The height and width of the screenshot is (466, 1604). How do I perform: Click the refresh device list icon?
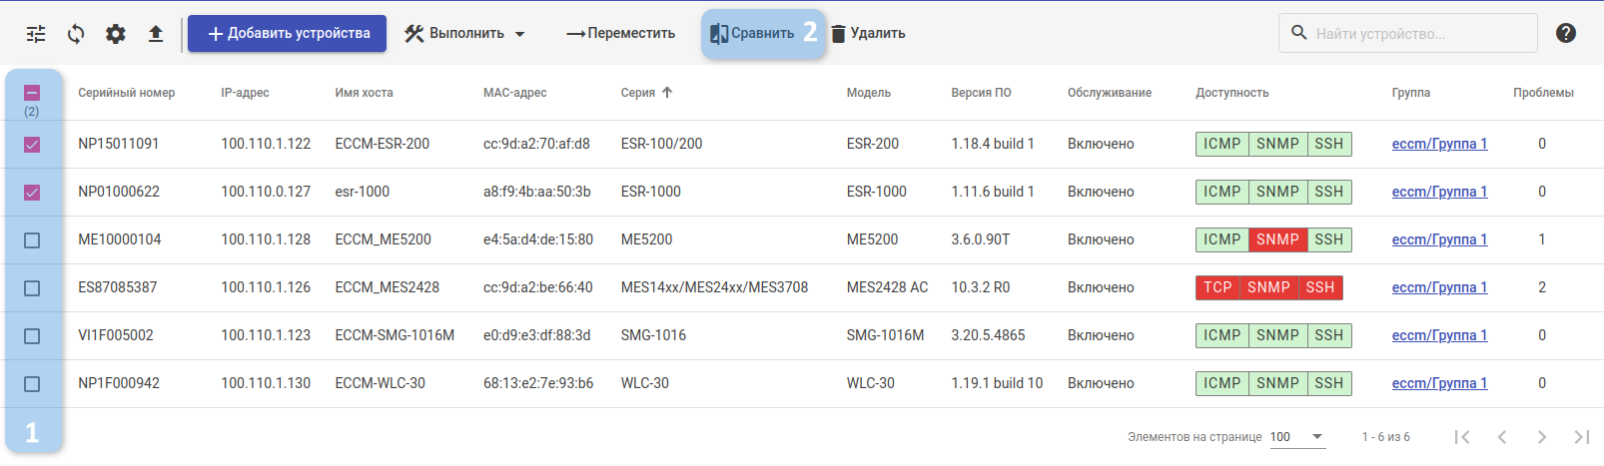[76, 34]
